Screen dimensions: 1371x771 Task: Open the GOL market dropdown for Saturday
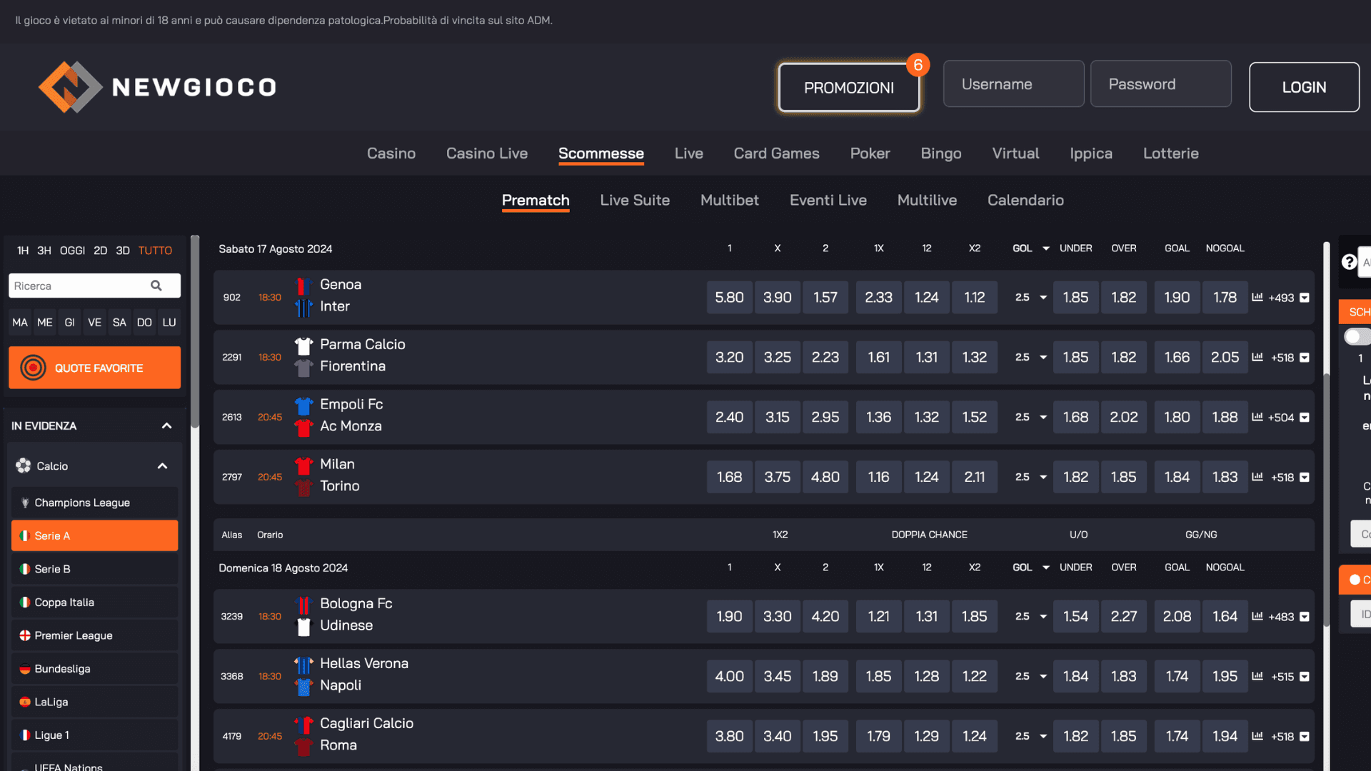[1046, 248]
